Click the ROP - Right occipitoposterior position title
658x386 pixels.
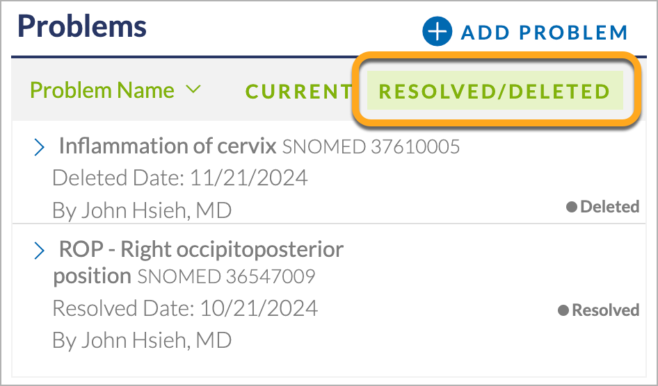[x=198, y=262]
